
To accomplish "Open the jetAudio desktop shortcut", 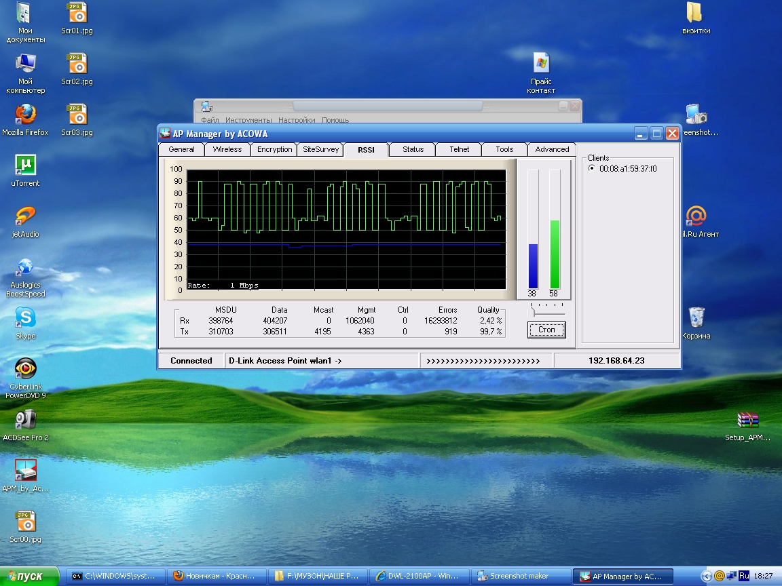I will pyautogui.click(x=25, y=216).
